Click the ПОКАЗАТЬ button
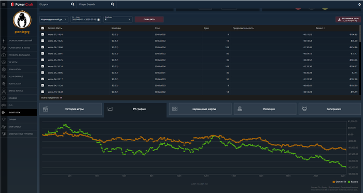Viewport: 363px width, 193px height. pyautogui.click(x=149, y=19)
